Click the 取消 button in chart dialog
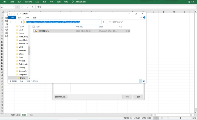 (x=138, y=97)
